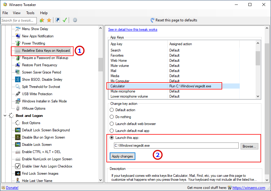Click the App Keys list scroll down arrow
The height and width of the screenshot is (191, 271).
[x=258, y=96]
